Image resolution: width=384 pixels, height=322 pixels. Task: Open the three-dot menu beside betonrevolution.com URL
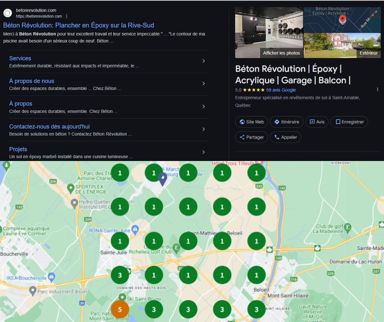[67, 16]
